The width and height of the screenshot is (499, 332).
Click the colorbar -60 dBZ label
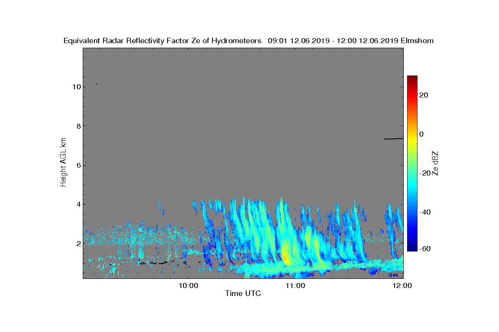click(x=425, y=248)
